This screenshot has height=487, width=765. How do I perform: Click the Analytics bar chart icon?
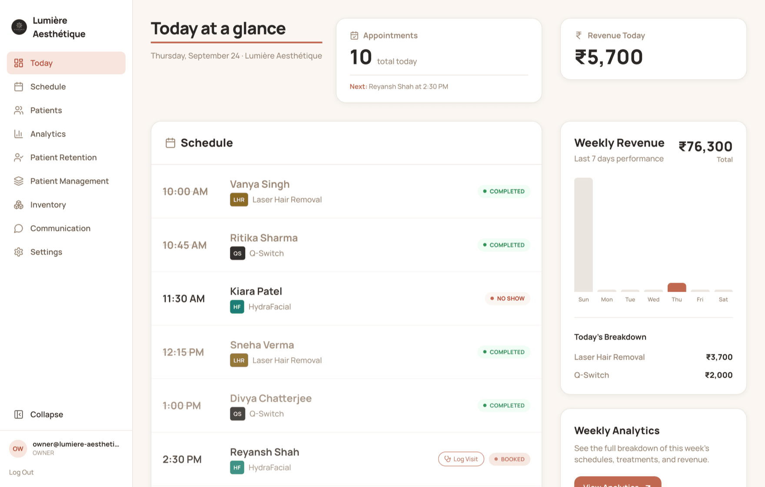[x=19, y=134]
